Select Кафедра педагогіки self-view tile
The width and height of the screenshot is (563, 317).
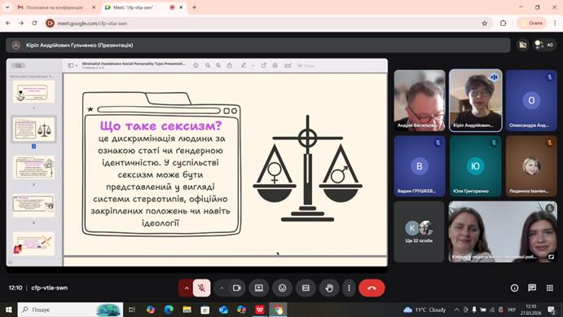coord(503,231)
